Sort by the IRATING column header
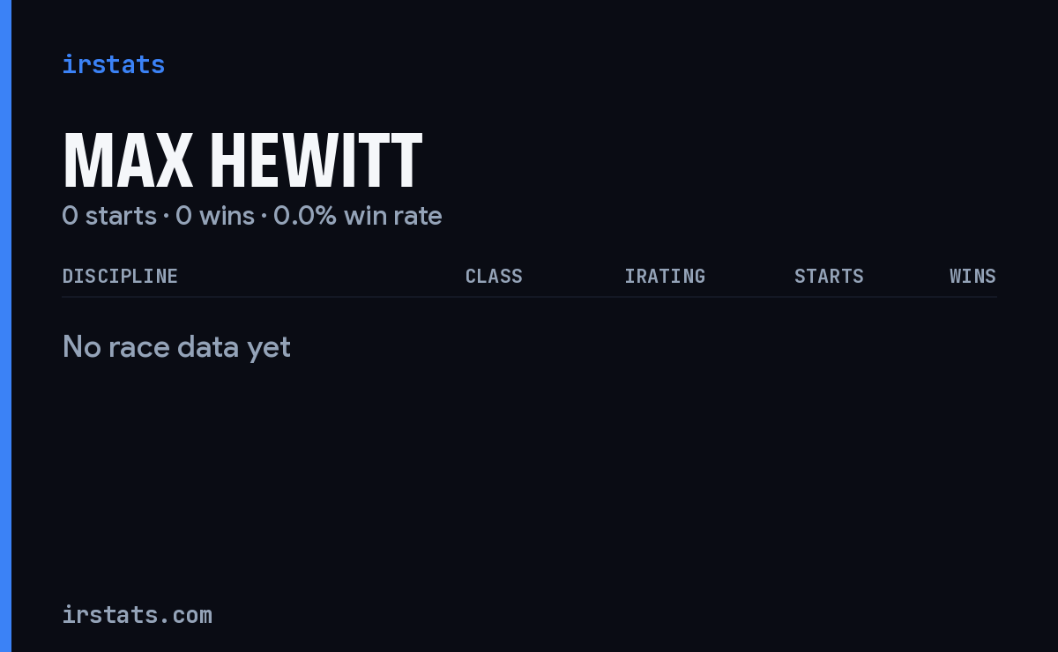 665,276
